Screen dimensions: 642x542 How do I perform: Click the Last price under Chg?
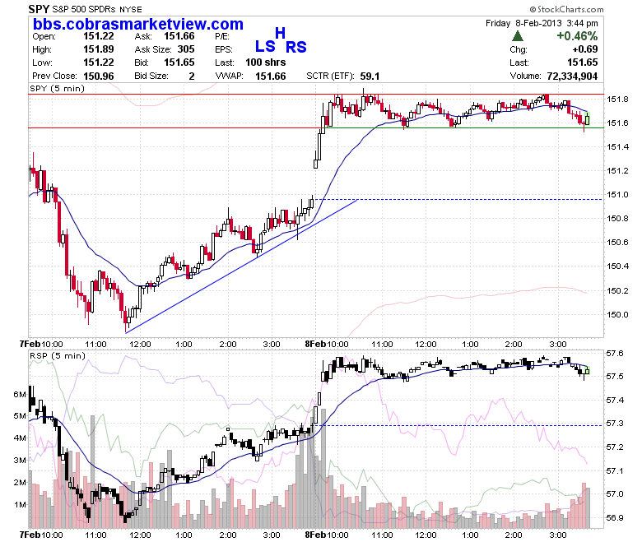(582, 63)
